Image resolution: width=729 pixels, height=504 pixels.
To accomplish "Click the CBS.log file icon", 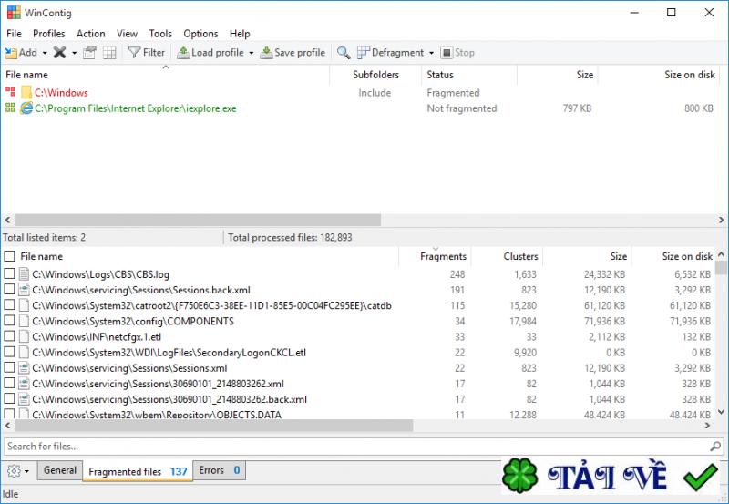I will coord(24,274).
